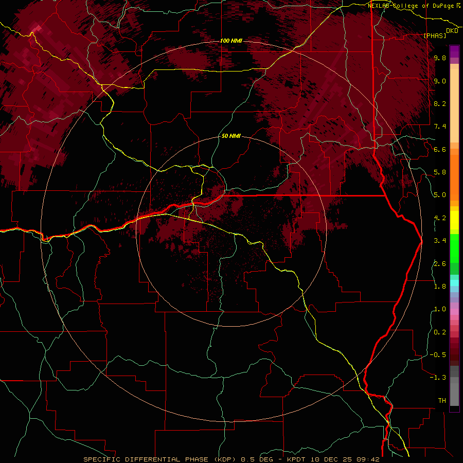
Task: Pick the cyan color band near 1.8
Action: [x=454, y=283]
